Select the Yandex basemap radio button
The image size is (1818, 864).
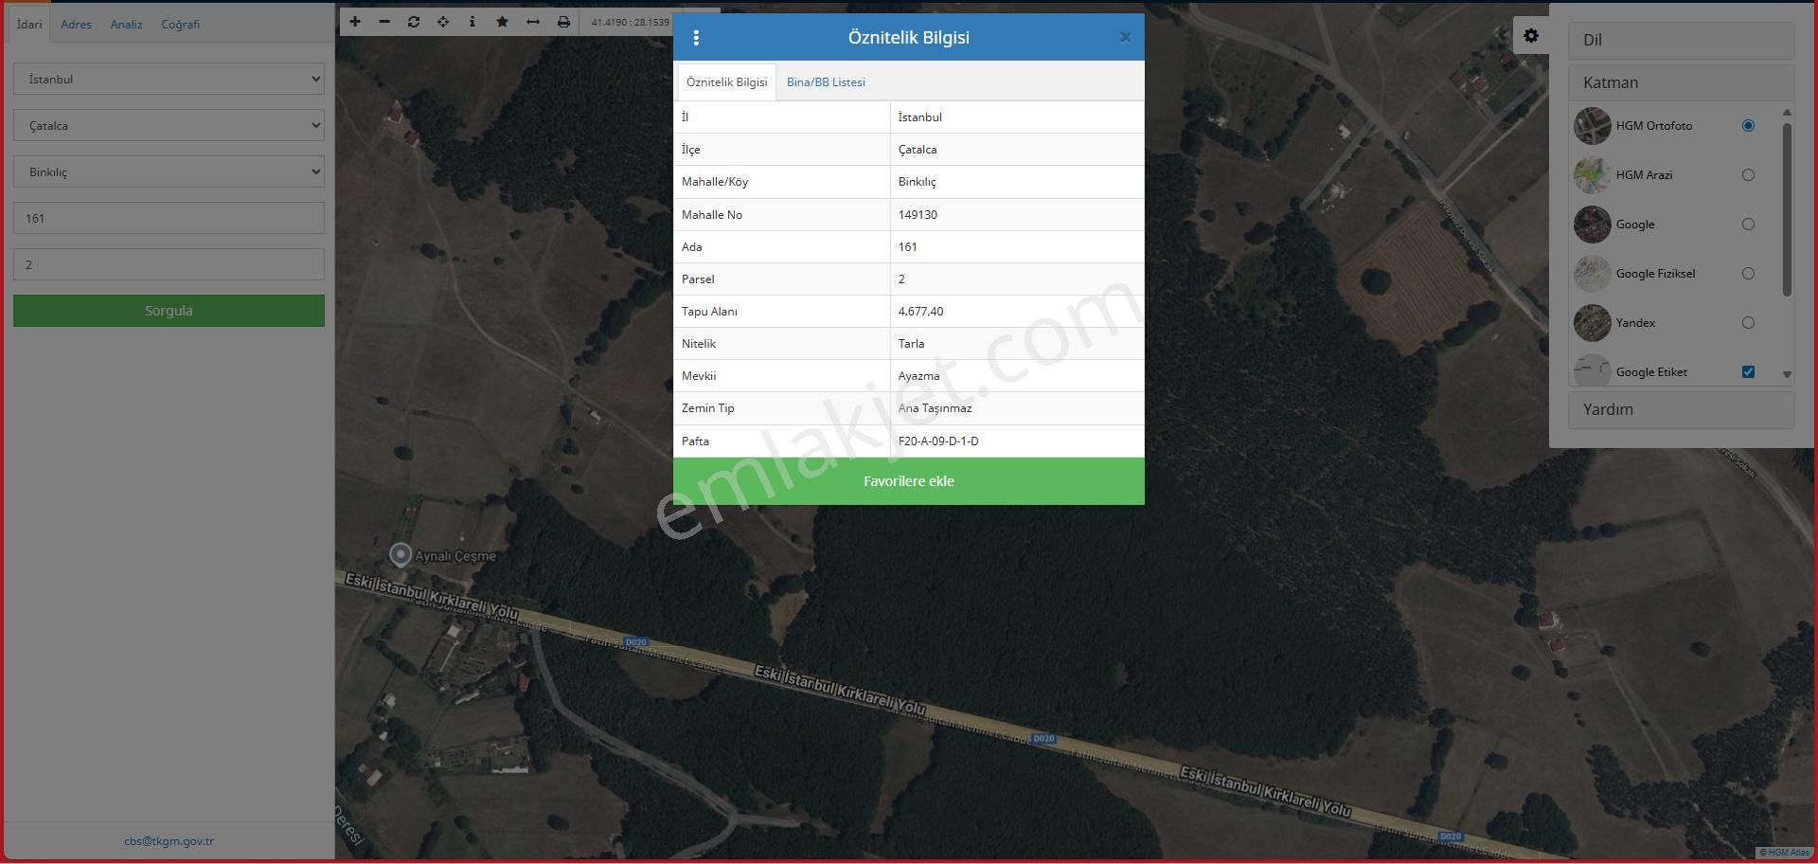pos(1748,323)
